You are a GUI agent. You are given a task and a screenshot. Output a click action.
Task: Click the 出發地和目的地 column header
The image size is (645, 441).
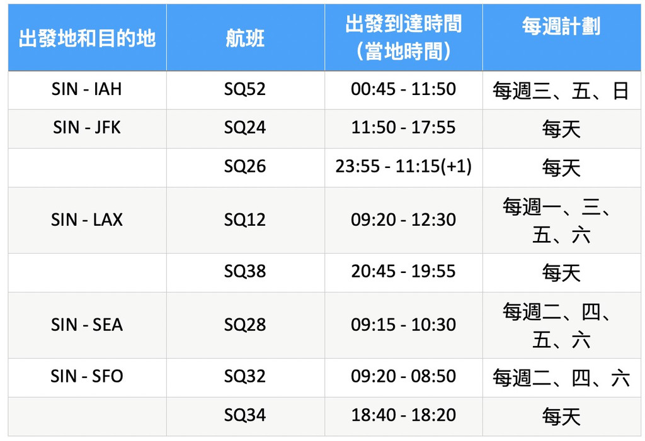pyautogui.click(x=87, y=38)
